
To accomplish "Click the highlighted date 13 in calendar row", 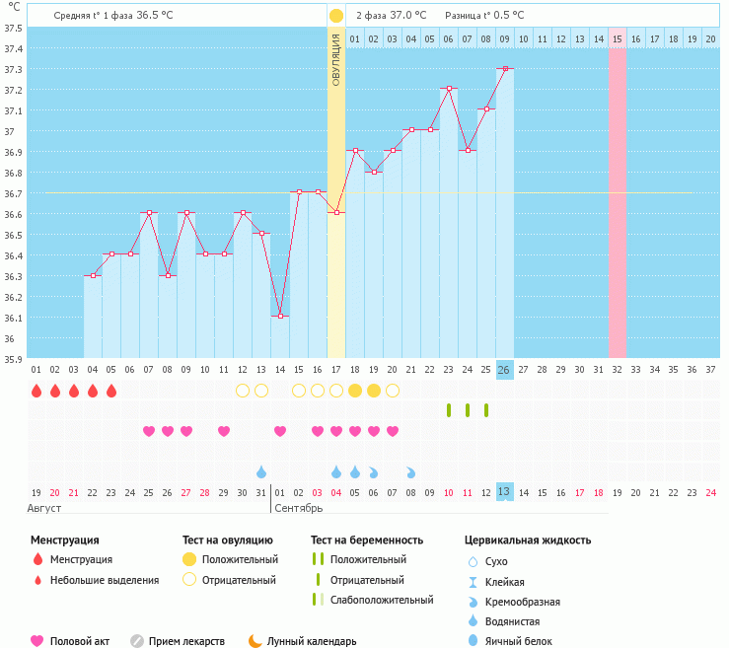I will pyautogui.click(x=504, y=491).
